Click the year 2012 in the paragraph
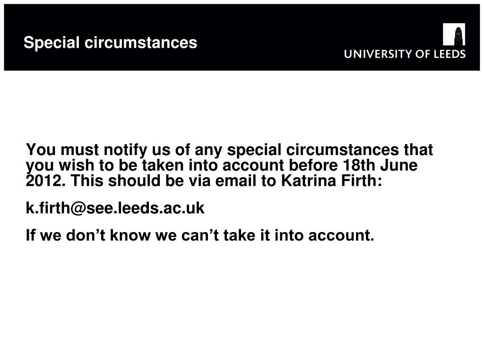The width and height of the screenshot is (484, 363). click(43, 180)
